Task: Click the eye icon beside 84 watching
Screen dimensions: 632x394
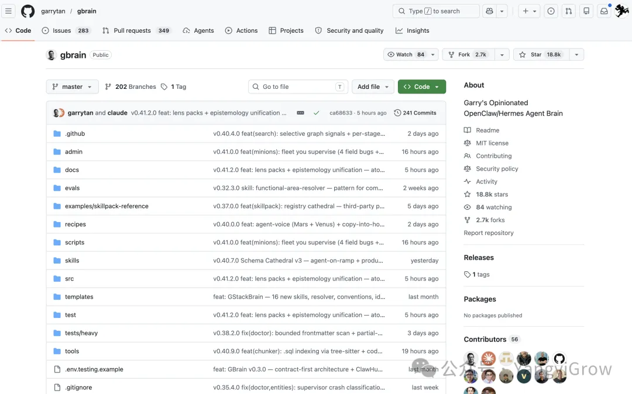Action: (467, 208)
